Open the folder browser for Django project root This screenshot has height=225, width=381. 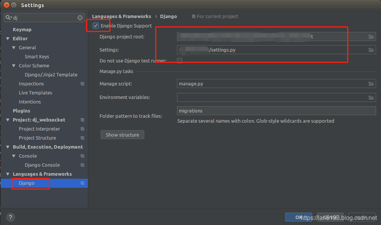pos(371,36)
